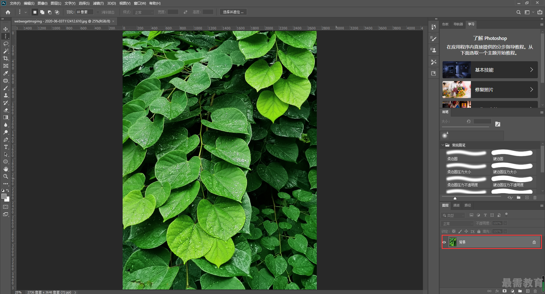Create new brush in brush panel

(x=527, y=198)
